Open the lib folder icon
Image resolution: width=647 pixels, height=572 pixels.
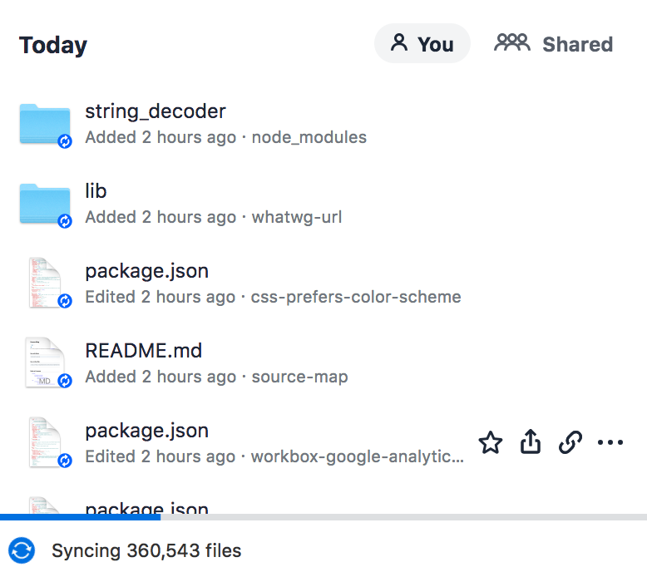(x=45, y=204)
